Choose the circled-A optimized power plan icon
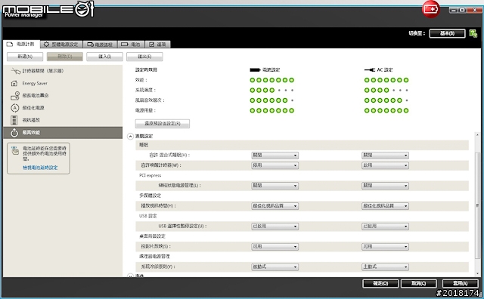The height and width of the screenshot is (299, 484). pos(14,108)
